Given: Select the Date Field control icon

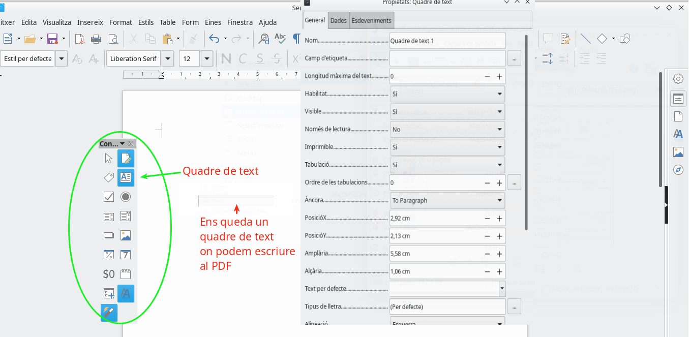Looking at the screenshot, I should pyautogui.click(x=126, y=255).
